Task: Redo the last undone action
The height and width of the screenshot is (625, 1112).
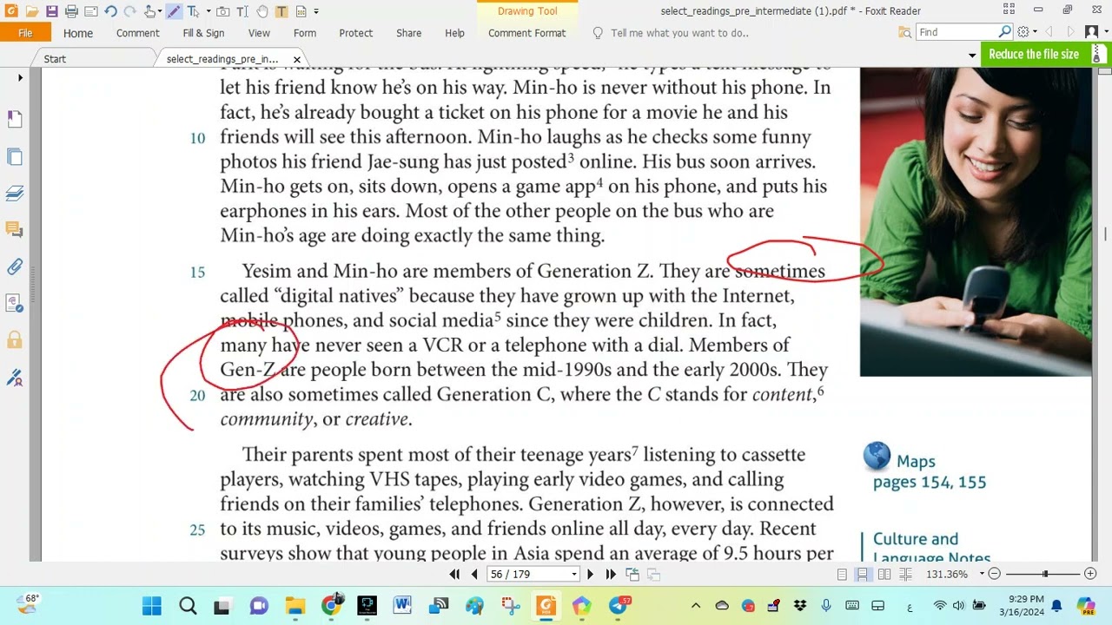Action: (x=130, y=11)
